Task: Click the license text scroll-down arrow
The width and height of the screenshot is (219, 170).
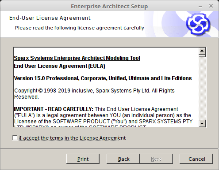Action: 202,124
